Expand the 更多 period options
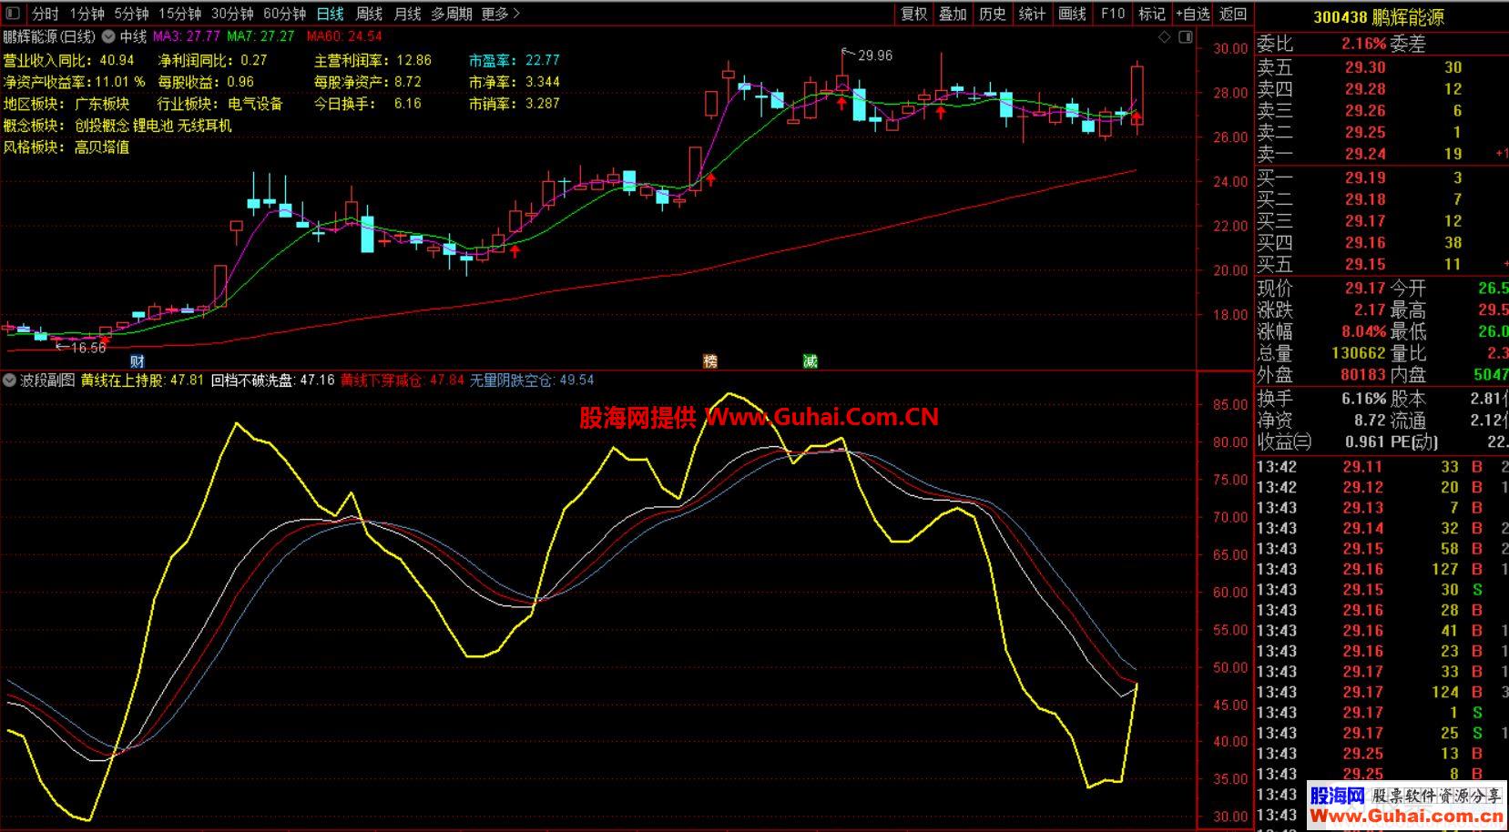The height and width of the screenshot is (832, 1509). tap(501, 14)
